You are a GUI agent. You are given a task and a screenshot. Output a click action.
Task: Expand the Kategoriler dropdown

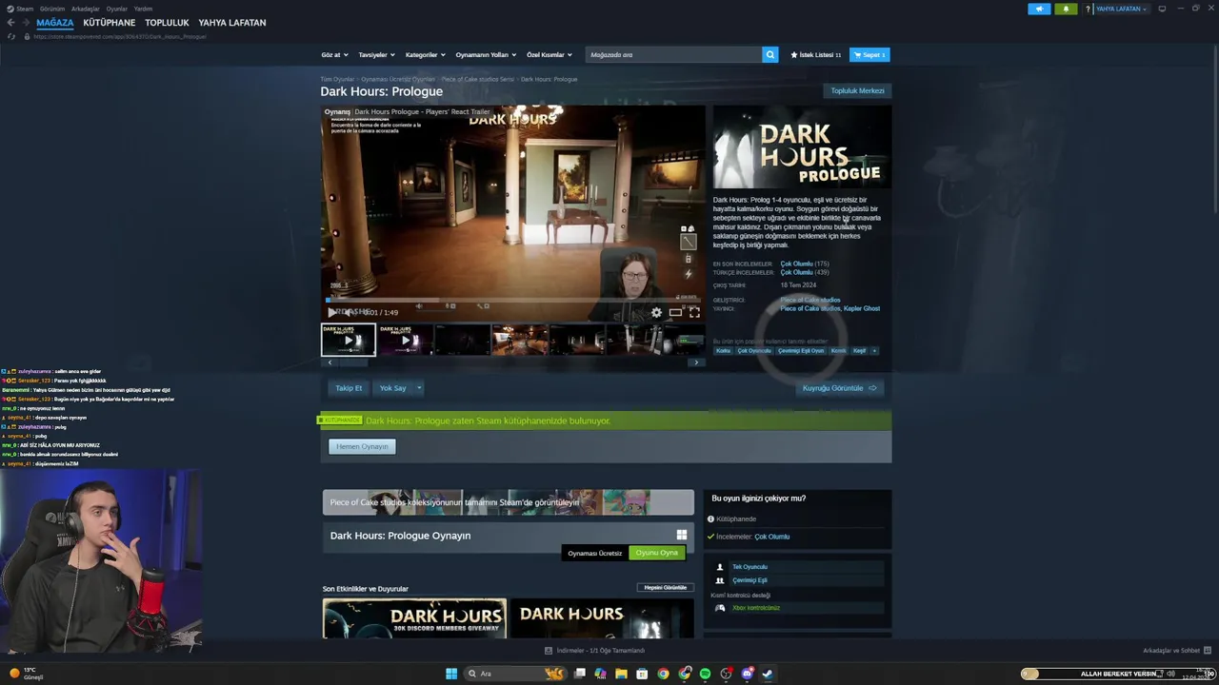click(x=425, y=55)
